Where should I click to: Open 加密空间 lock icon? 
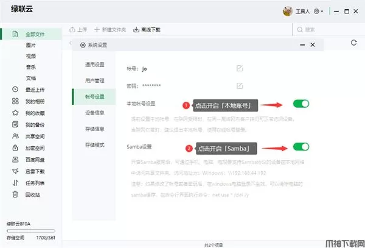(x=15, y=148)
